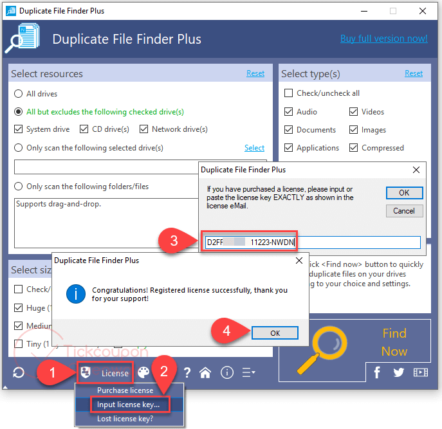Screen dimensions: 442x429
Task: Confirm license key dialog with OK
Action: coord(404,193)
